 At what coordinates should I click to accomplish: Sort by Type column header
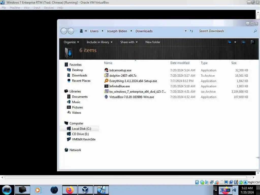pos(214,63)
